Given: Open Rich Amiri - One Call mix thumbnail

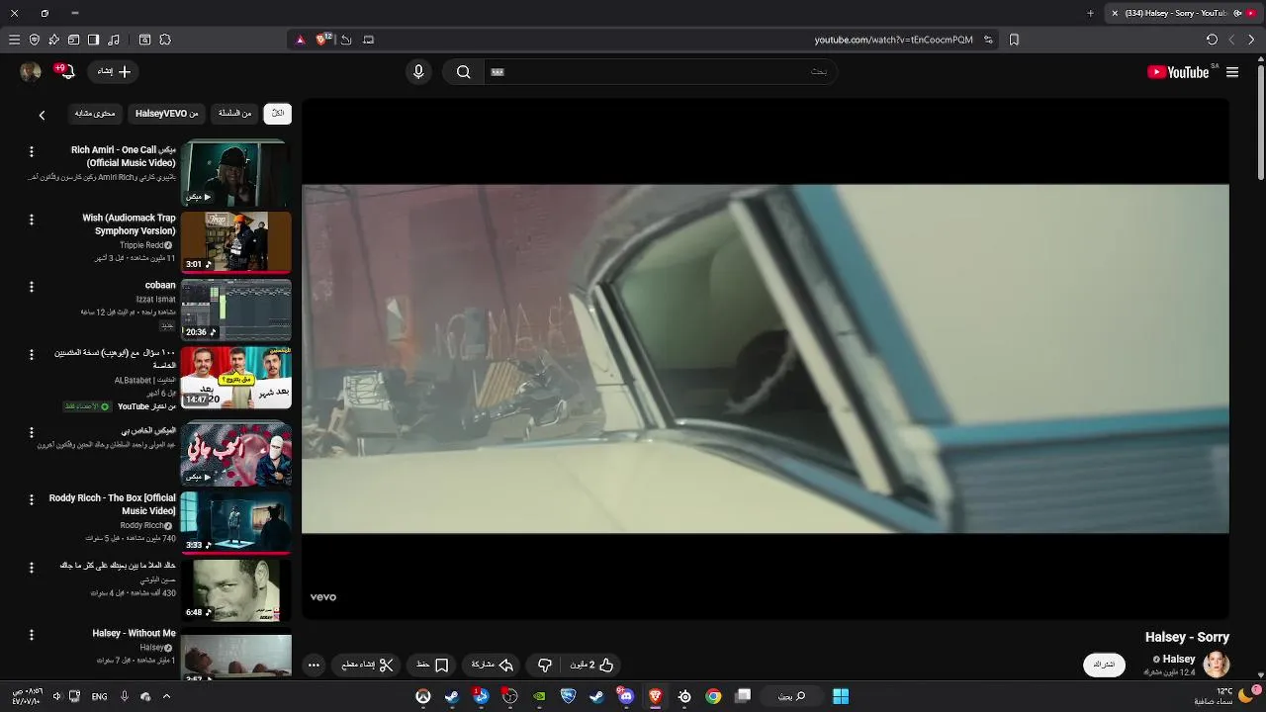Looking at the screenshot, I should [236, 172].
